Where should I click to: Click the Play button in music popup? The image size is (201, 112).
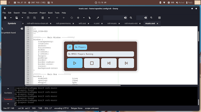pos(75,63)
